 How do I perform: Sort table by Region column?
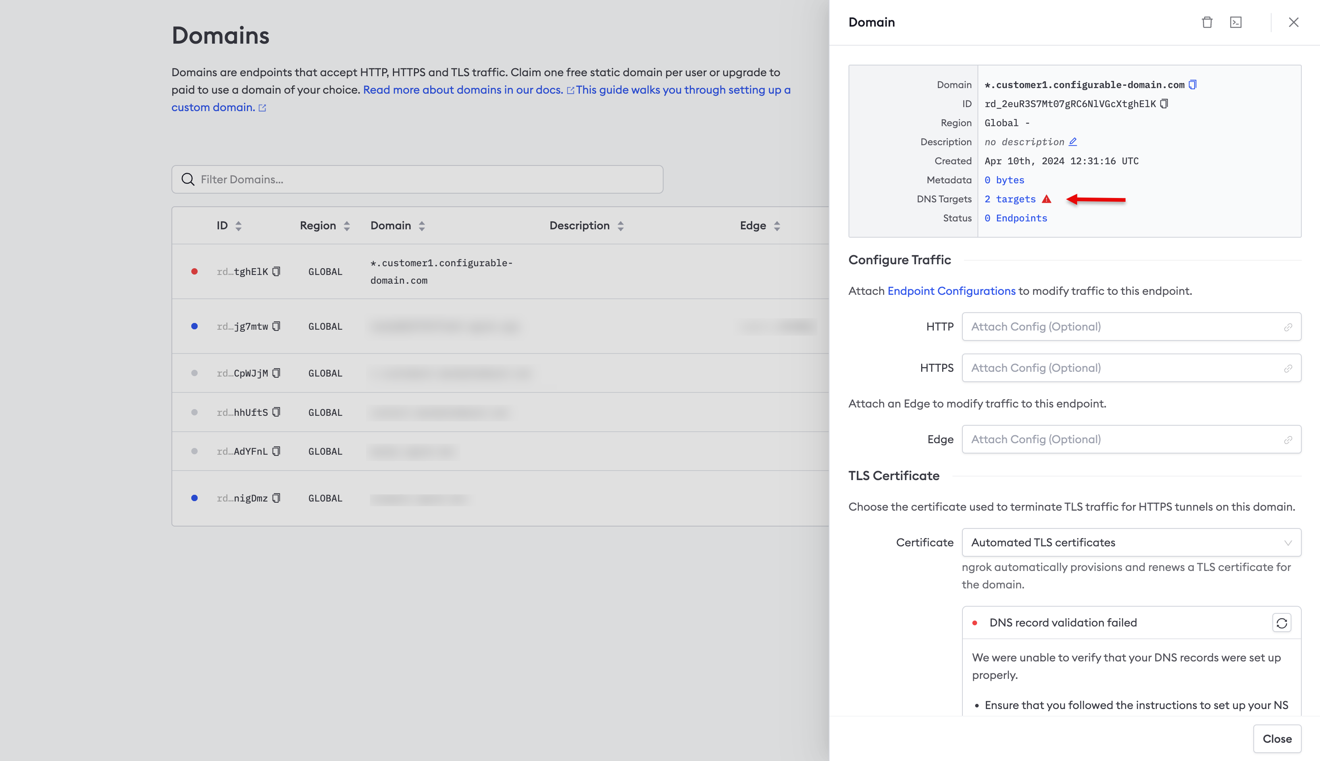346,226
